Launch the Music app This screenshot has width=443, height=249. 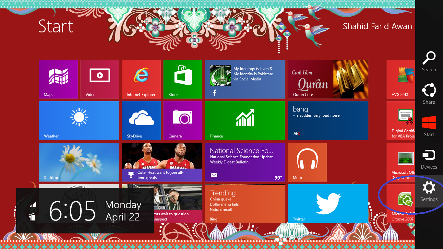[307, 162]
